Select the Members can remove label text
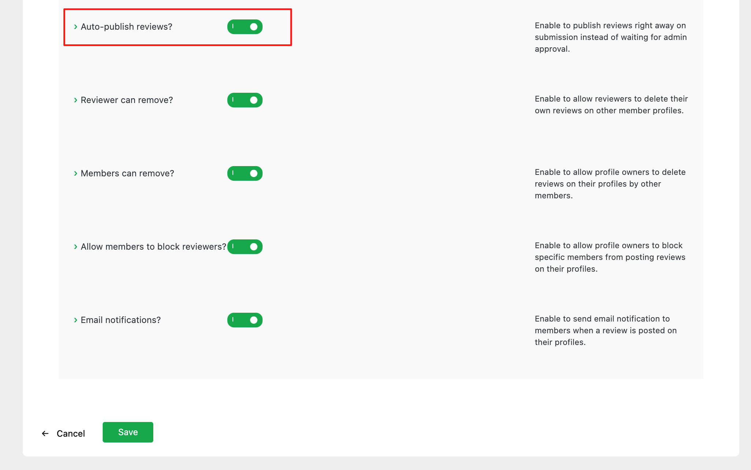This screenshot has height=470, width=751. [x=127, y=173]
